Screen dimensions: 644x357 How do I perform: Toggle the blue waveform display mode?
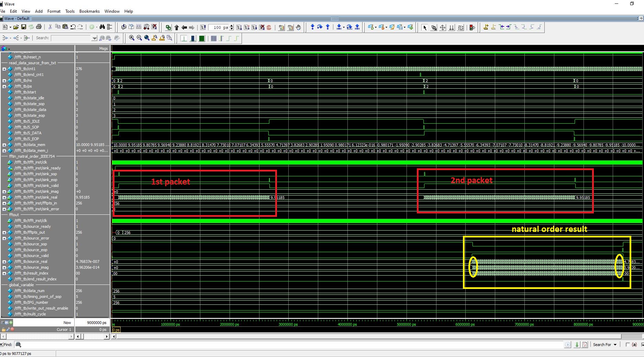pos(193,38)
